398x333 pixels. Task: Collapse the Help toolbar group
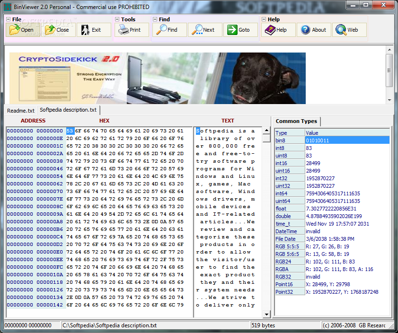coord(264,19)
